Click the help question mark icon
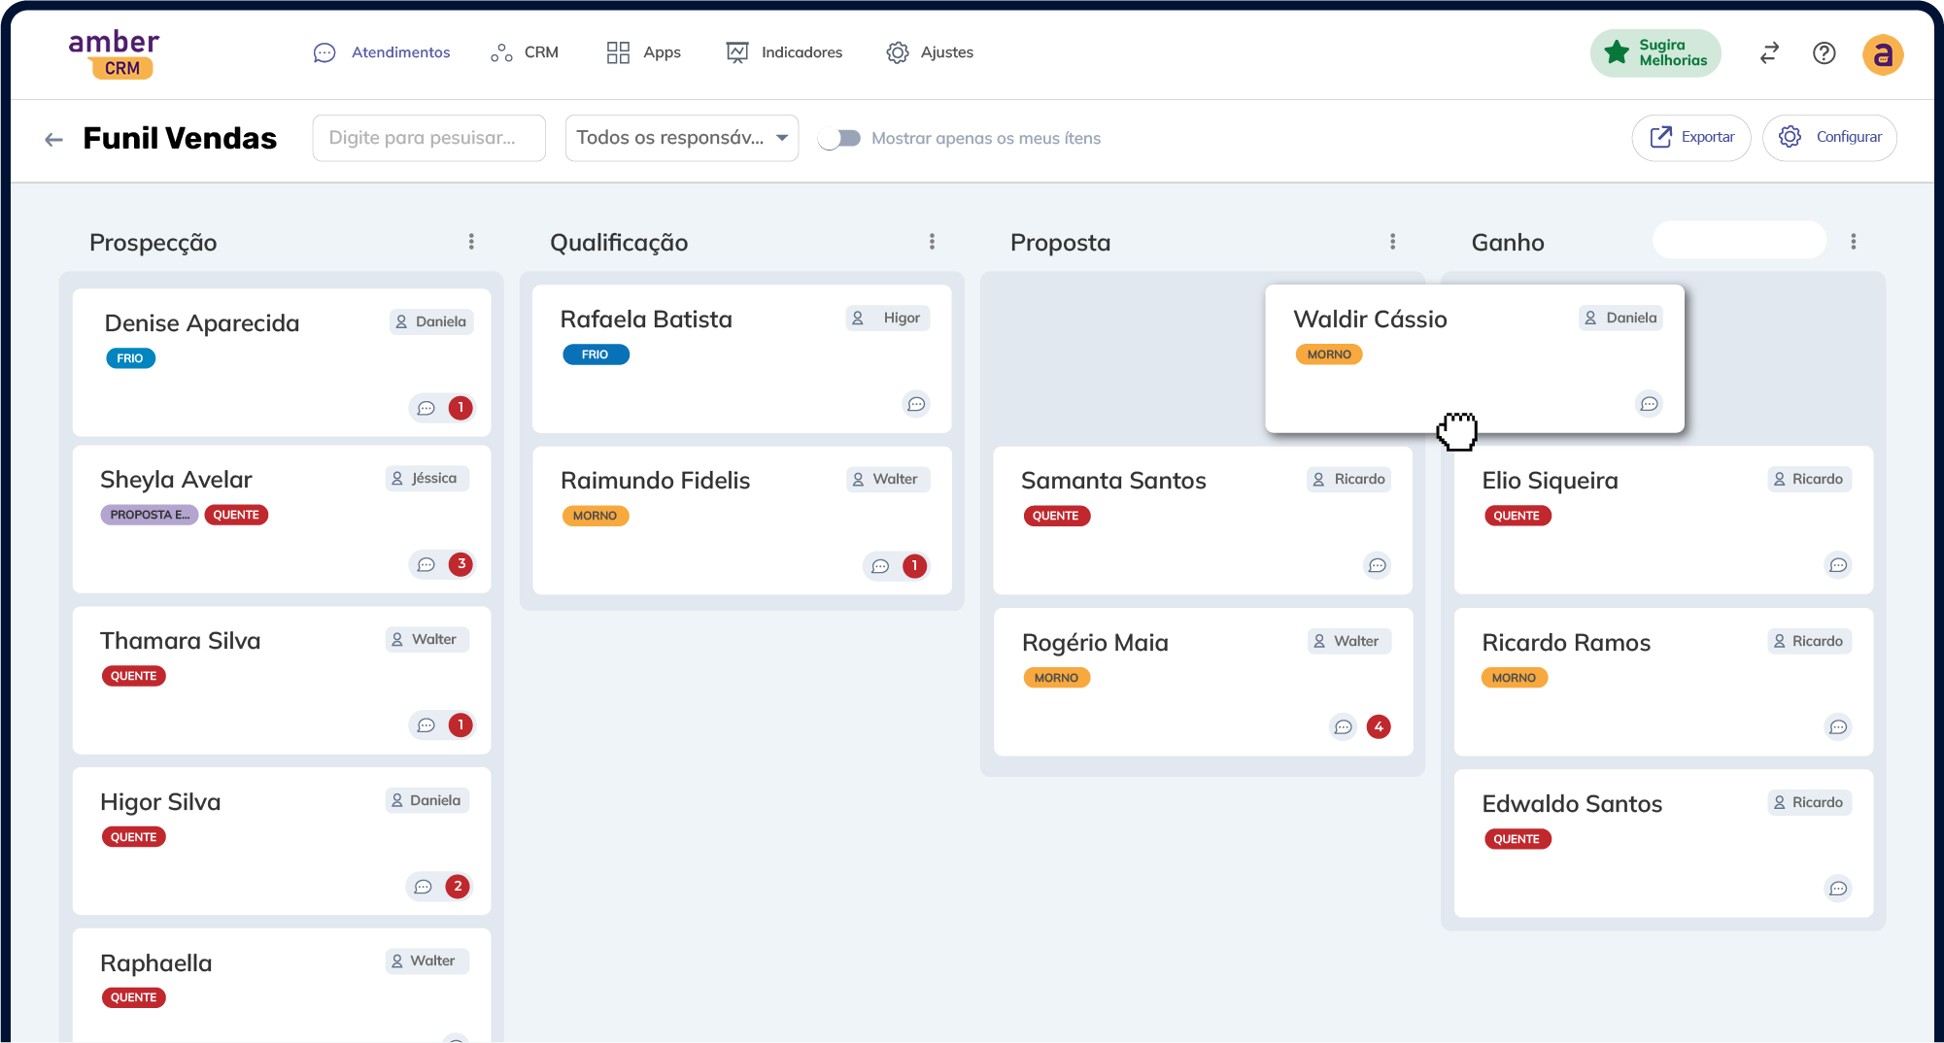Viewport: 1944px width, 1043px height. 1824,53
